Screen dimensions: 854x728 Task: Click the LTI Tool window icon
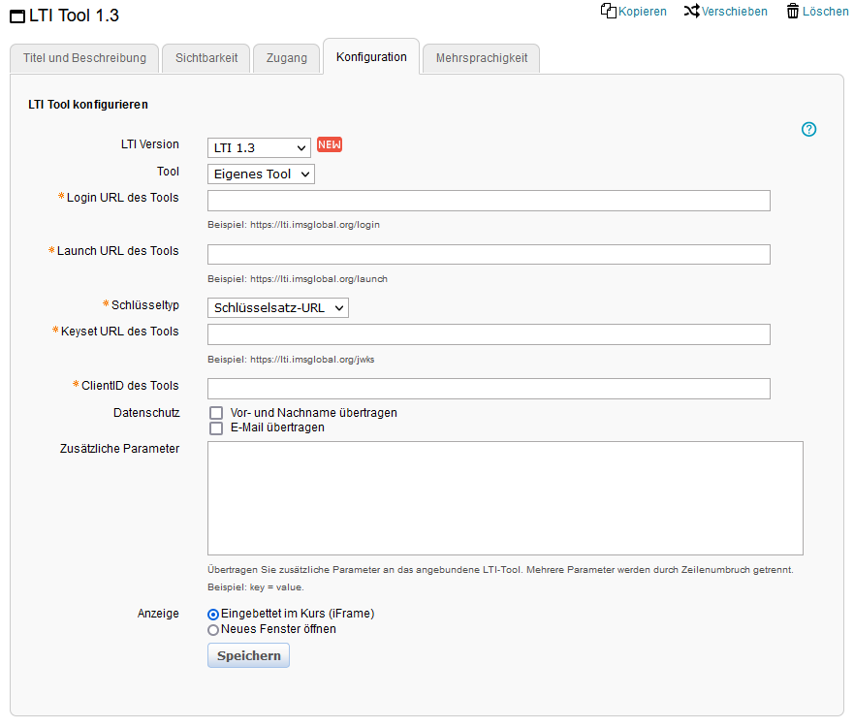(17, 16)
